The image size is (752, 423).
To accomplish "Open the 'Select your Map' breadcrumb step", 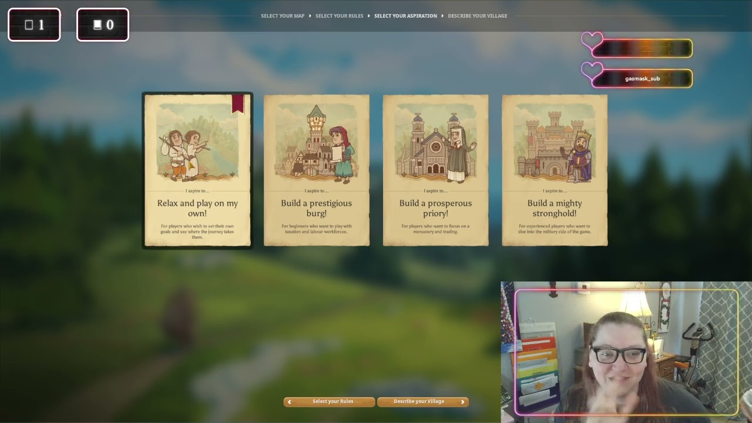I will click(x=283, y=16).
